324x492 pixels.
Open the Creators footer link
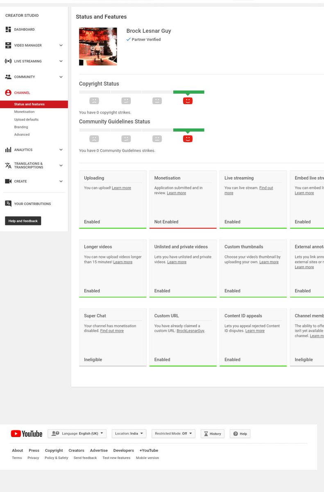[76, 450]
